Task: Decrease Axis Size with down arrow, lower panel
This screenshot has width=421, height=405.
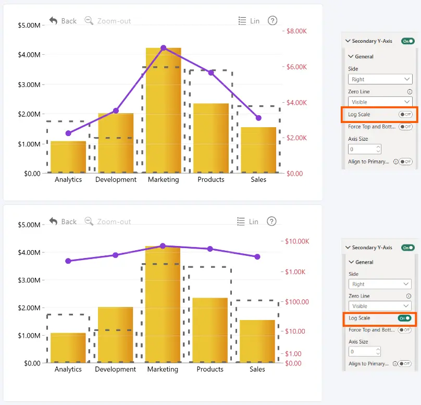Action: [x=378, y=354]
